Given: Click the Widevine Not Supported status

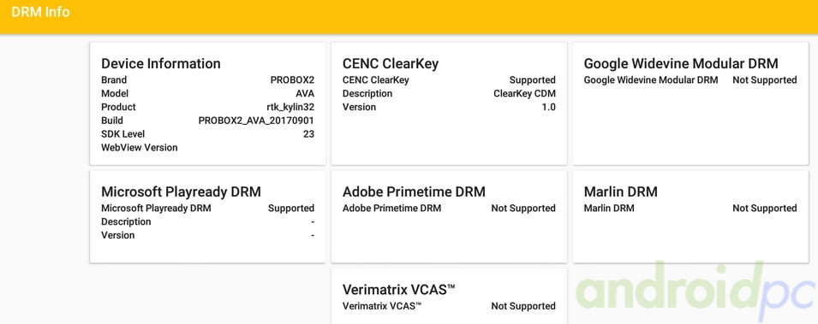Looking at the screenshot, I should pos(765,80).
